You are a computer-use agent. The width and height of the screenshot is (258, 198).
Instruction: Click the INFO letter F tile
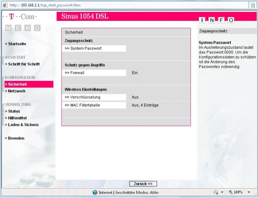coord(221,20)
